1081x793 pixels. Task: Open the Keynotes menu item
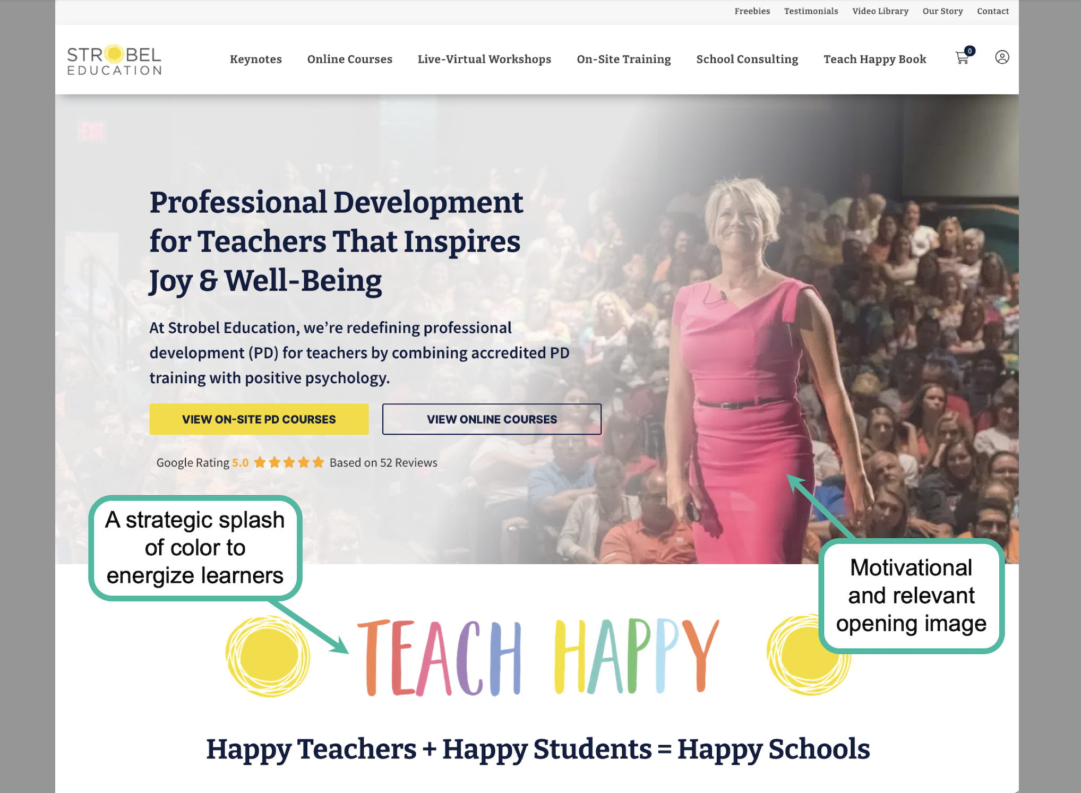pos(256,59)
